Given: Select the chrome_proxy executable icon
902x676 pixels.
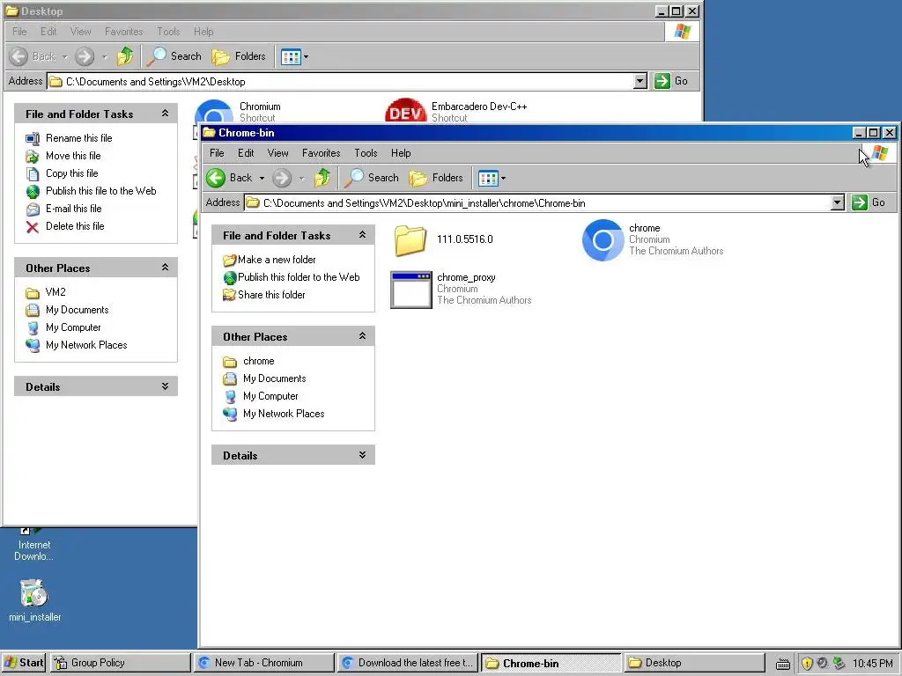Looking at the screenshot, I should pyautogui.click(x=410, y=290).
